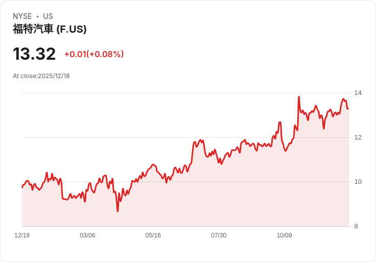Image resolution: width=376 pixels, height=262 pixels.
Task: Select the 10/09 date on the time axis
Action: coord(285,235)
